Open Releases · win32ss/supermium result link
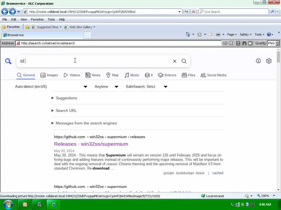This screenshot has width=281, height=210. coord(91,144)
